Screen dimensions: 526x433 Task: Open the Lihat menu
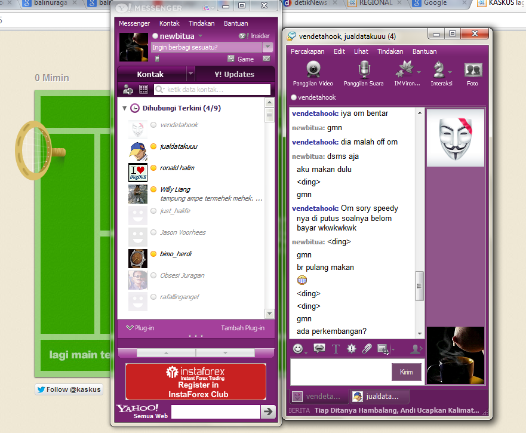pos(361,51)
